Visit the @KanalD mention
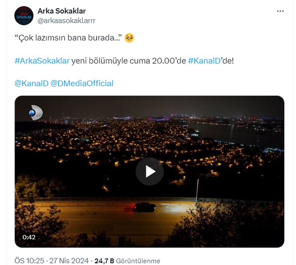Viewport: 296px width, 265px height. point(32,84)
